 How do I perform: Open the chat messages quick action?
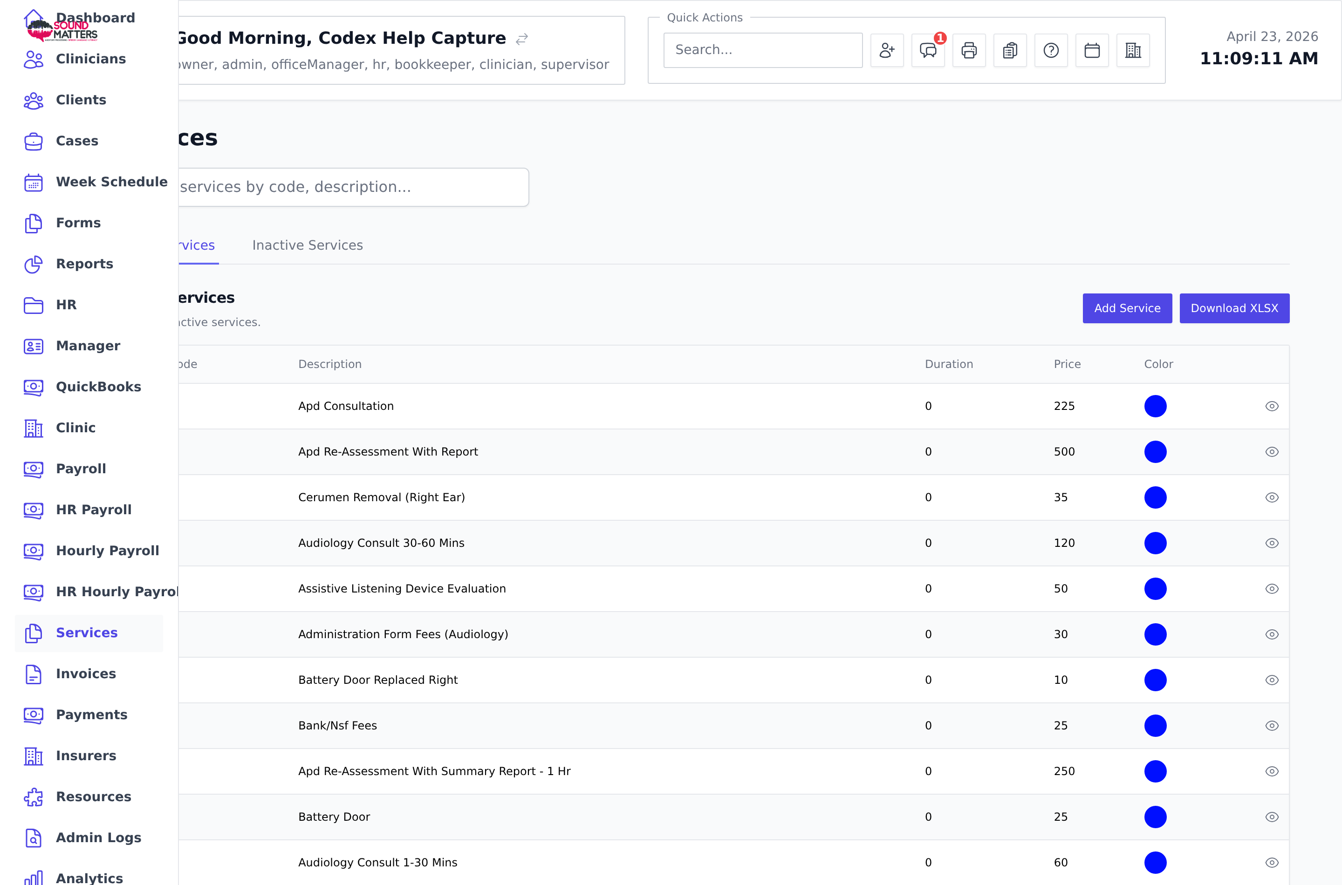(x=928, y=50)
